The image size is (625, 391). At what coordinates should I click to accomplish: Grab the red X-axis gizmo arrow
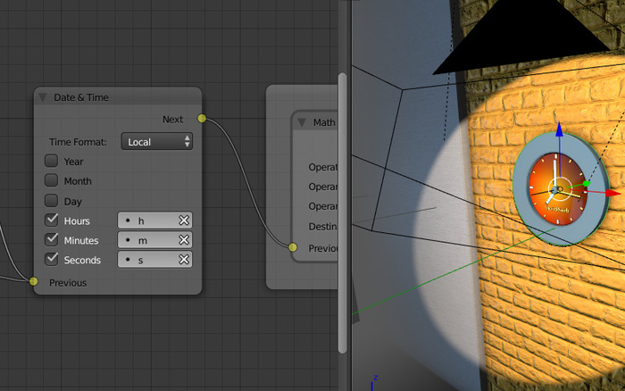coord(612,192)
